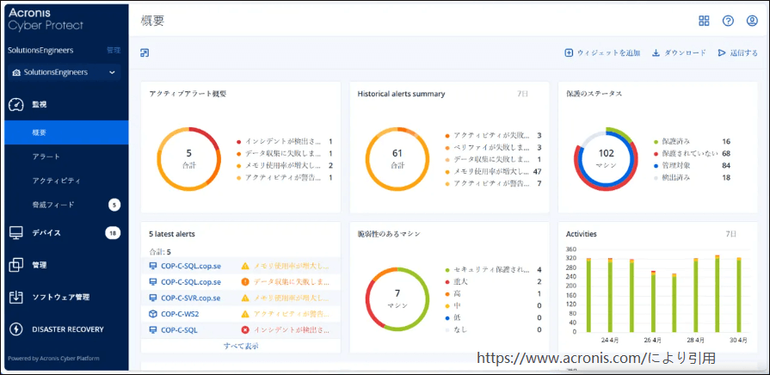Open the COP-C-WS2 device link
Image resolution: width=770 pixels, height=375 pixels.
pyautogui.click(x=180, y=314)
